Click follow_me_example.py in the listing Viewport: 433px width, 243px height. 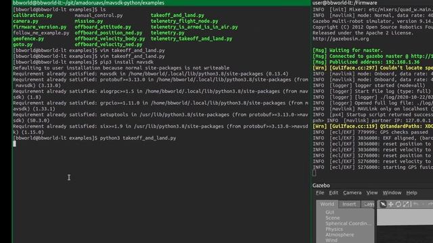41,33
